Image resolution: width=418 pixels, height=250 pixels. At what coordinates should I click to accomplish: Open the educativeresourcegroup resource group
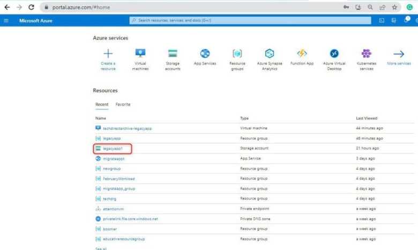click(x=124, y=239)
